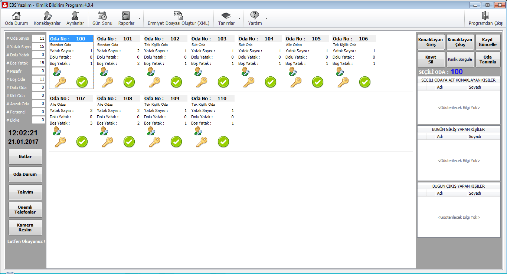Select room header Oda No 105
Viewport: 507px width, 274px height.
tap(307, 39)
